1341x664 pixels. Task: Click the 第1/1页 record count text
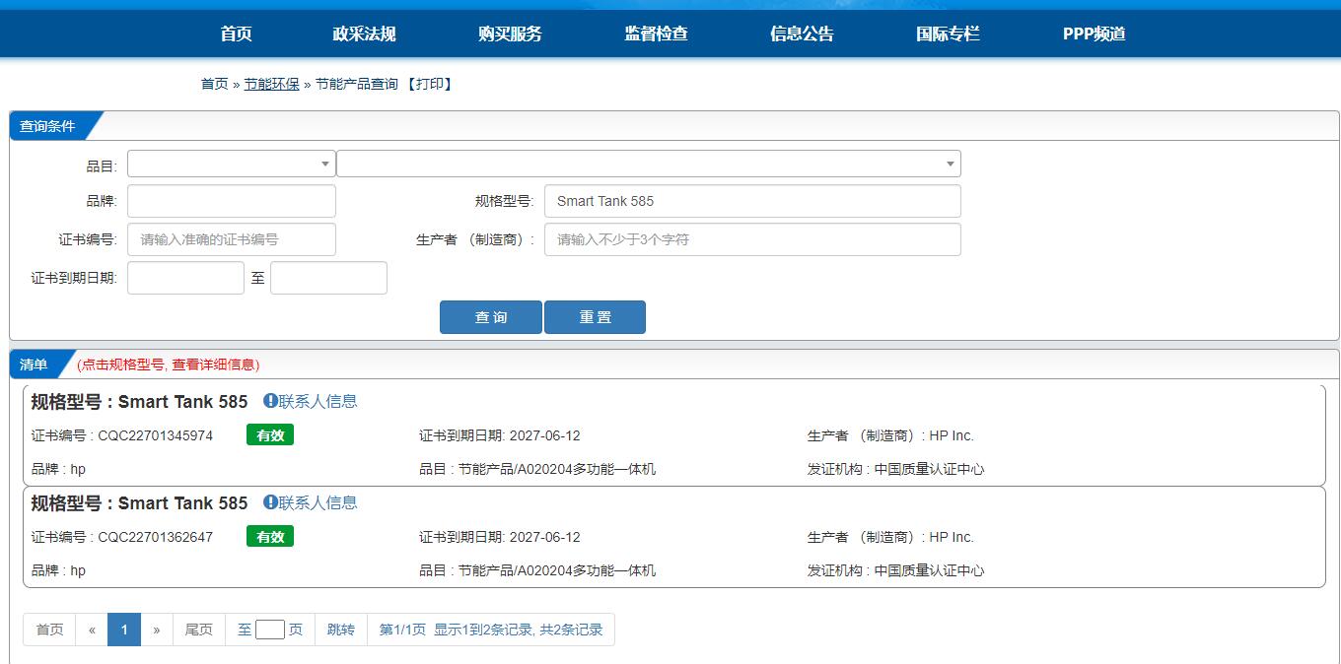pos(491,630)
